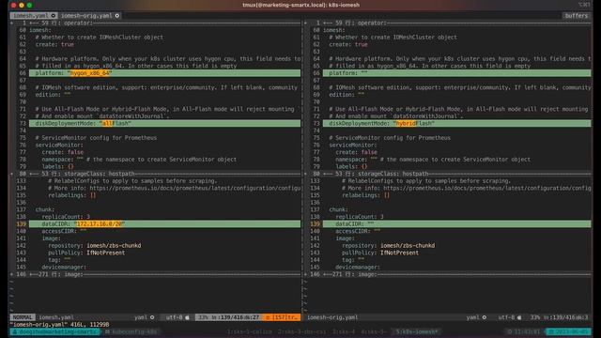Click the 'devicemanager:' line in left pane
This screenshot has width=601, height=338.
64,267
